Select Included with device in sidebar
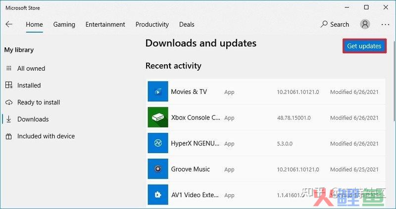396x209 pixels. pyautogui.click(x=46, y=136)
